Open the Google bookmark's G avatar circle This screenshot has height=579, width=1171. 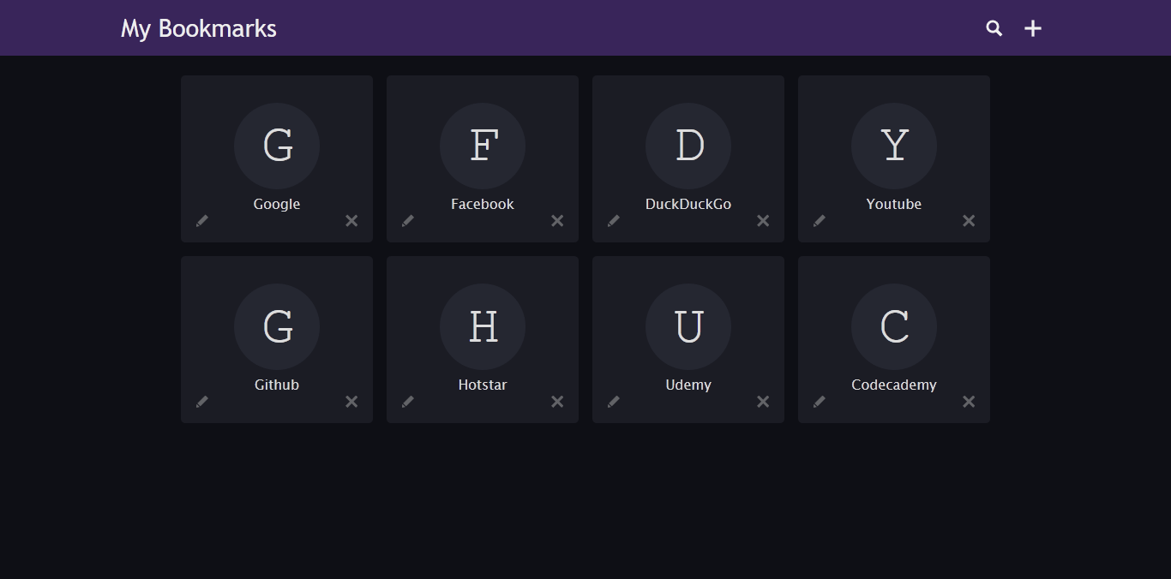(277, 146)
